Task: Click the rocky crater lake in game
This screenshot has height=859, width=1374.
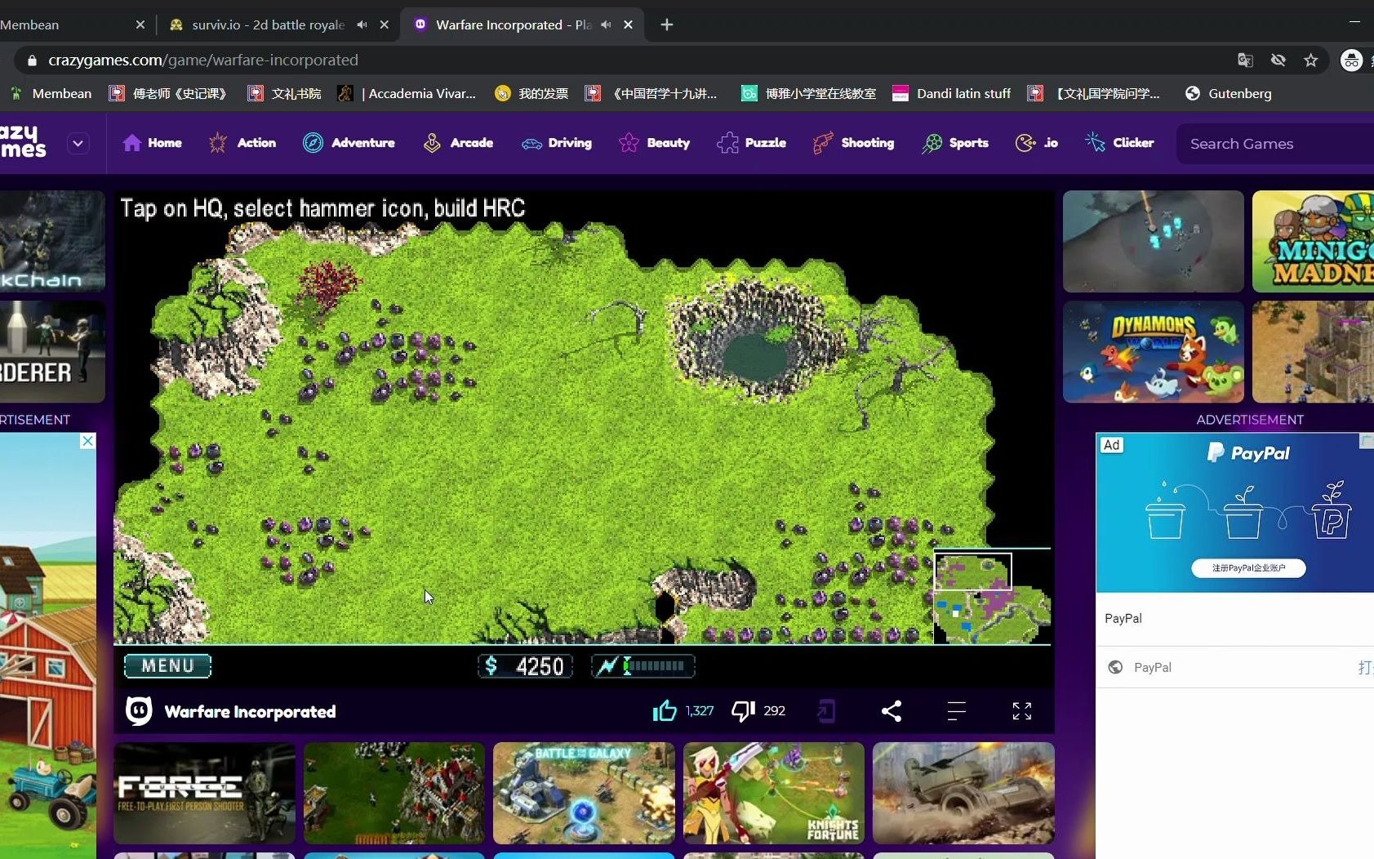Action: 755,339
